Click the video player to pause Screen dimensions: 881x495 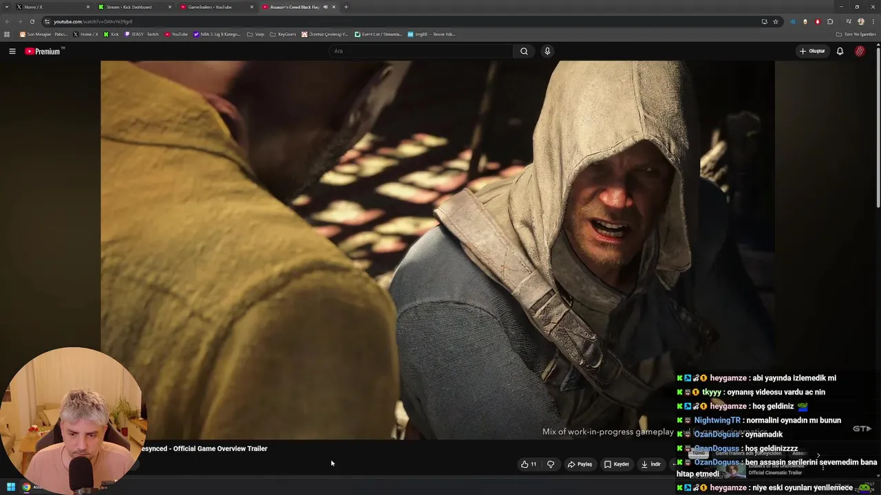(x=437, y=250)
